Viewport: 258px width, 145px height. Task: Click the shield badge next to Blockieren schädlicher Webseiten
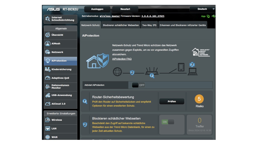(85, 125)
